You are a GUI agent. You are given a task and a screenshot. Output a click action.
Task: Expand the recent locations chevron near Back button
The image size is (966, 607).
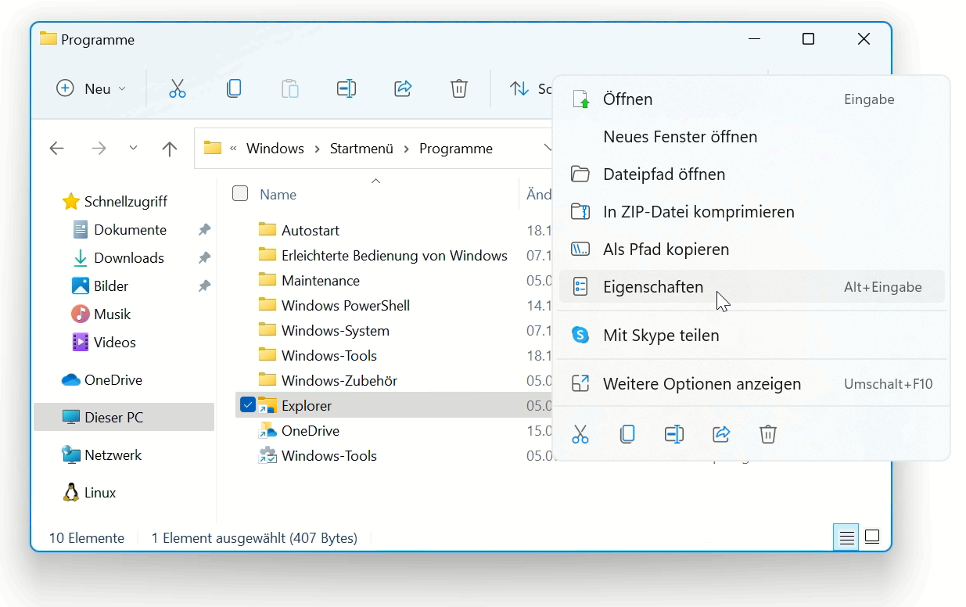coord(133,148)
